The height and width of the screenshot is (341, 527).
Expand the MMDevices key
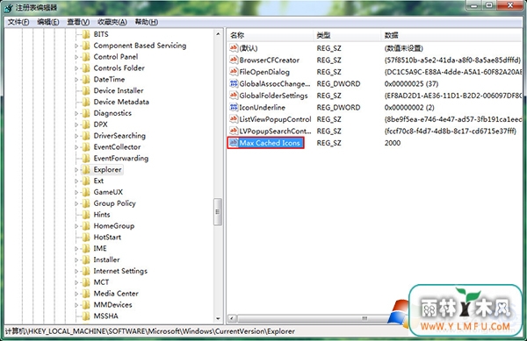pos(76,305)
